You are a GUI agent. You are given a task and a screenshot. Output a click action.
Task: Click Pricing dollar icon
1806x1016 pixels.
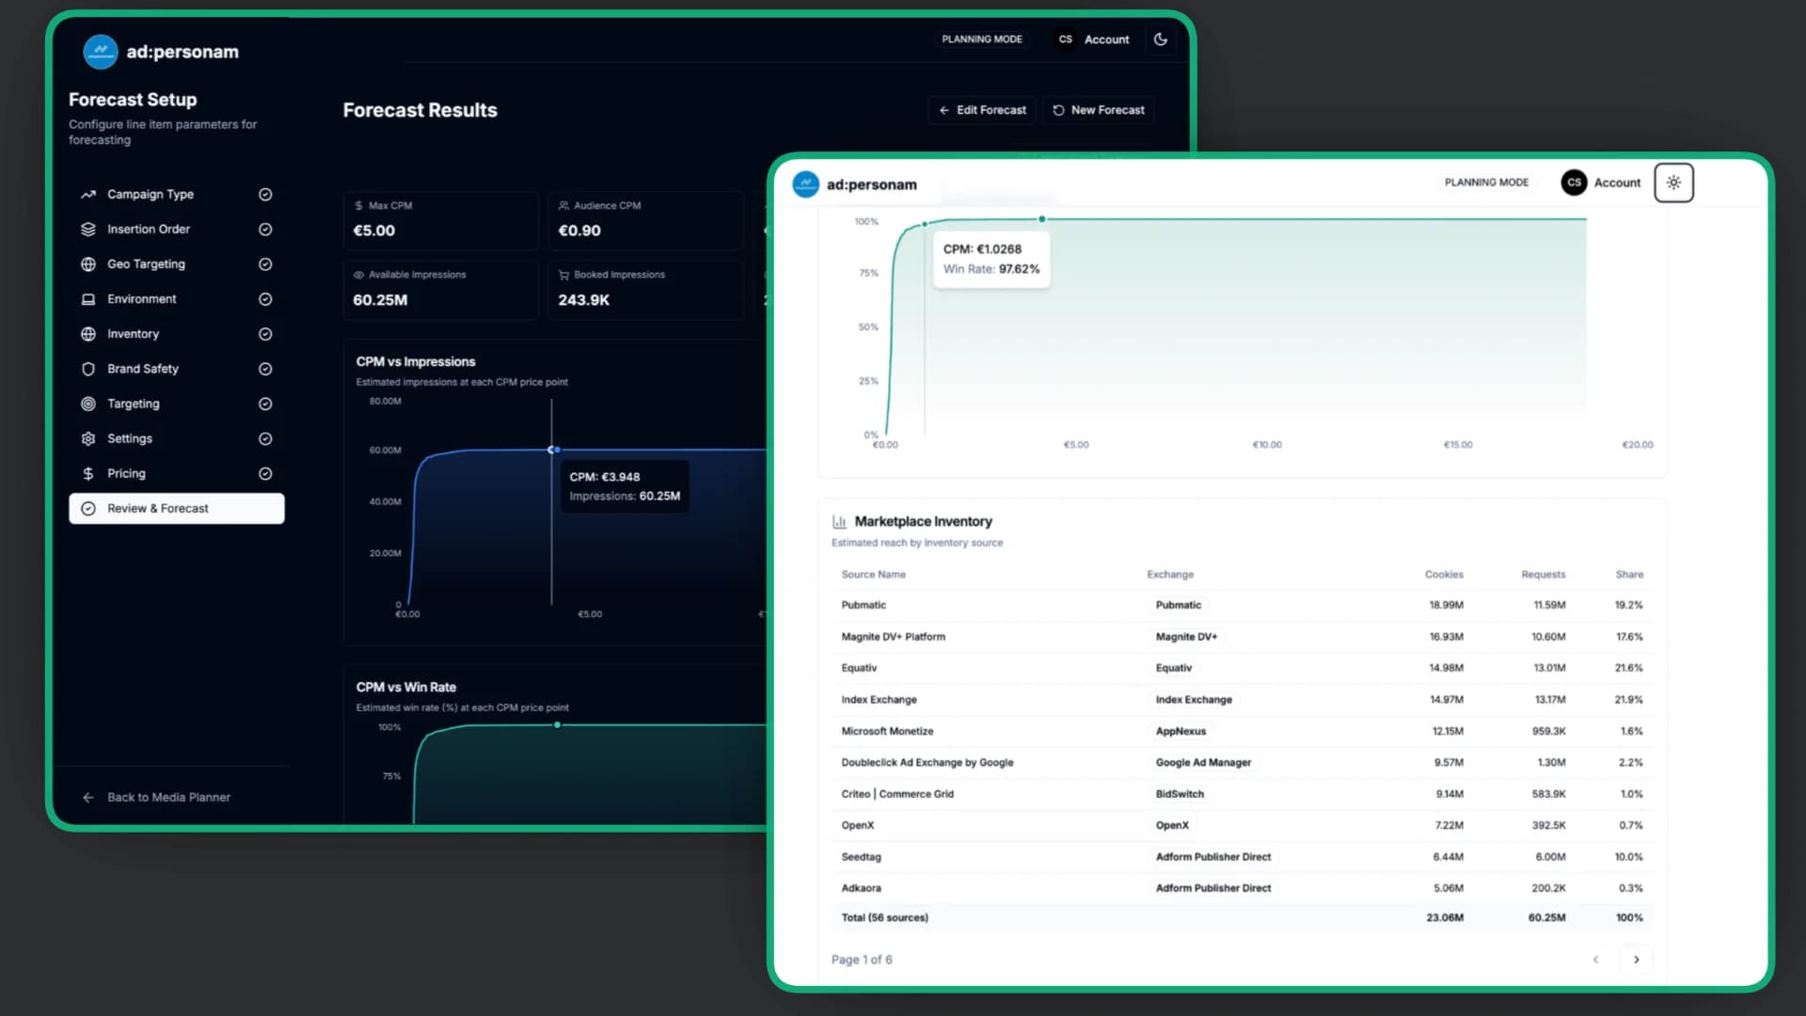click(88, 473)
